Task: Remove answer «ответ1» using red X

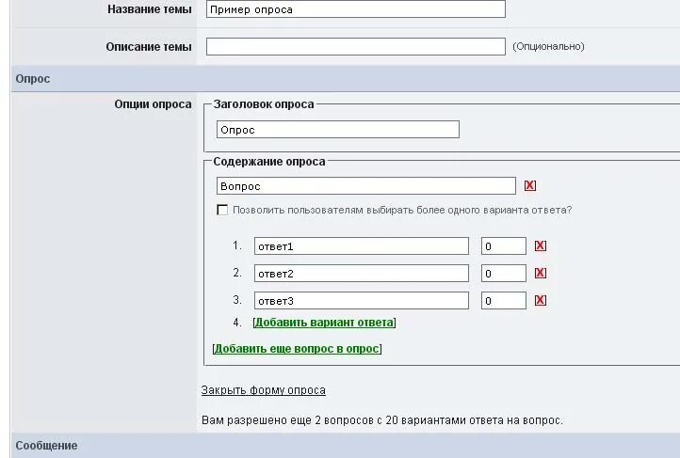Action: (540, 245)
